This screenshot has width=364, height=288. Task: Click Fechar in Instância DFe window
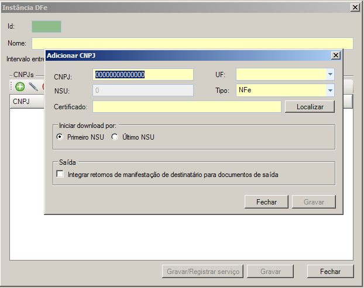pos(330,271)
